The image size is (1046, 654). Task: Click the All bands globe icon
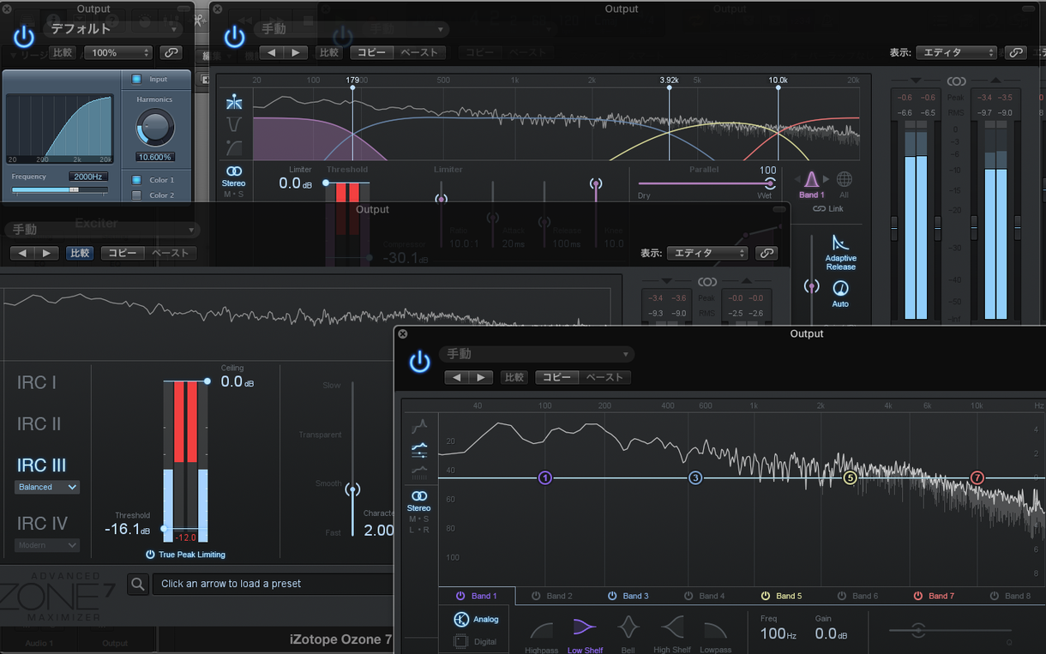(x=844, y=179)
